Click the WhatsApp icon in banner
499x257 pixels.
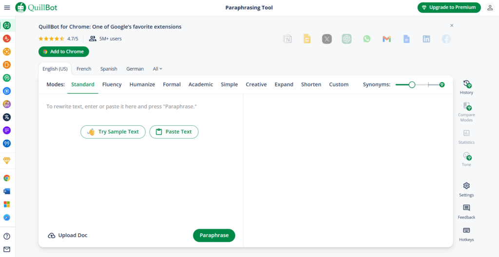click(x=366, y=39)
